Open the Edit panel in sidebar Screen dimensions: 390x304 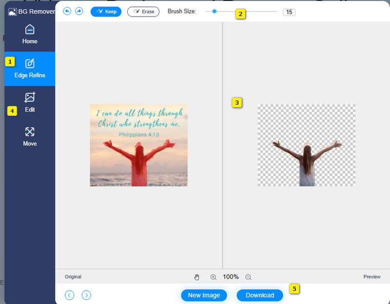(30, 102)
